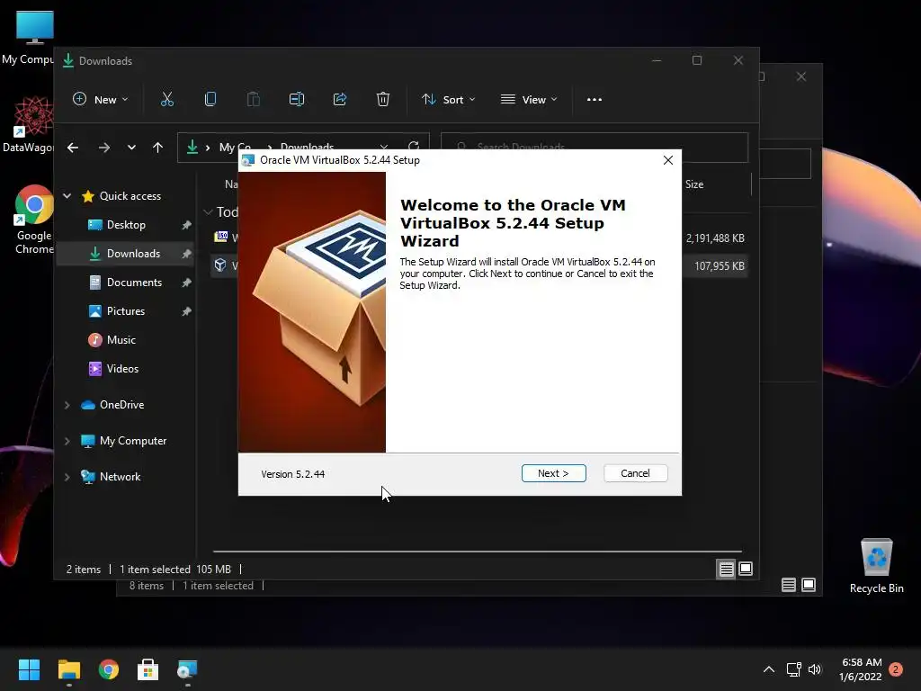Click the Copy icon in the toolbar

(210, 99)
